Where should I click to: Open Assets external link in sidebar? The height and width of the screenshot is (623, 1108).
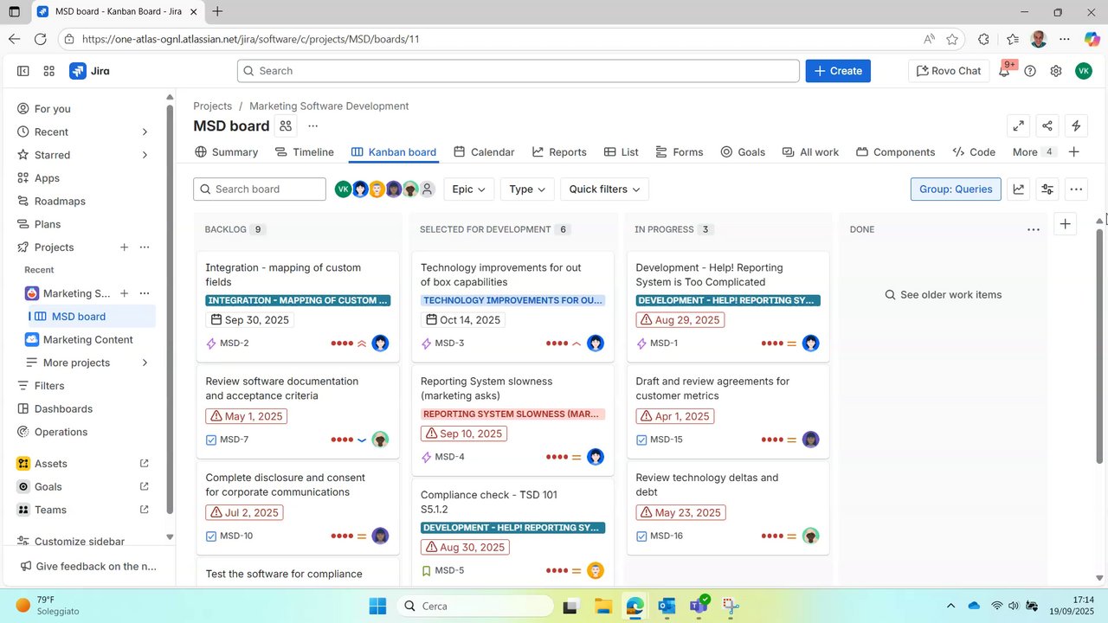pyautogui.click(x=145, y=464)
